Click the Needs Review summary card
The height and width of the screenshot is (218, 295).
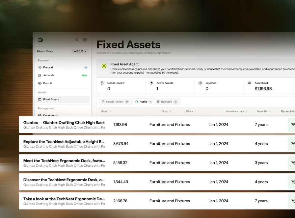tap(121, 86)
